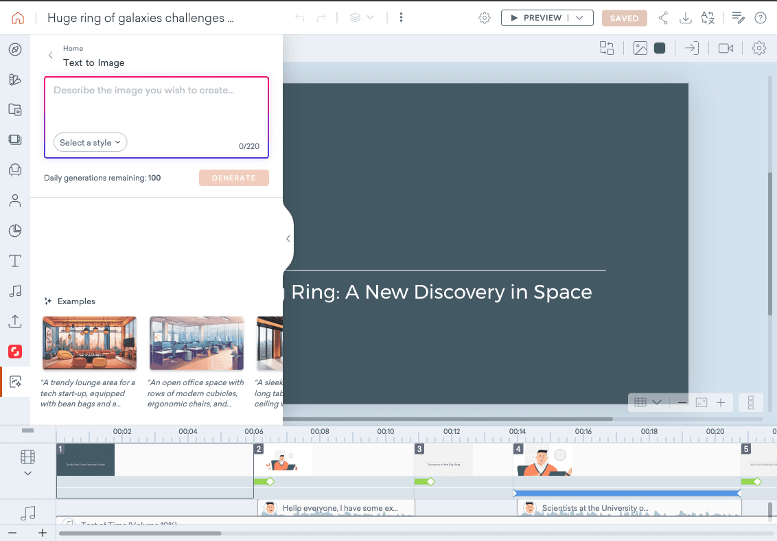Click the undo arrow

[299, 18]
